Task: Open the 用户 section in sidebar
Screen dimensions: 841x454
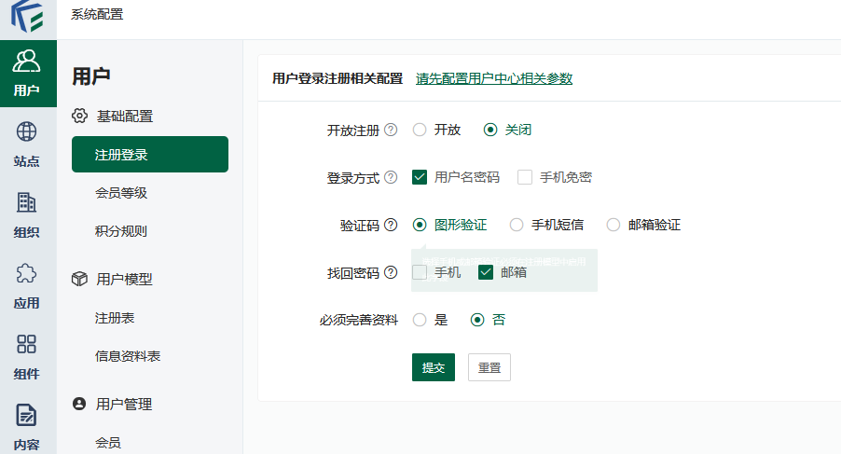Action: (28, 74)
